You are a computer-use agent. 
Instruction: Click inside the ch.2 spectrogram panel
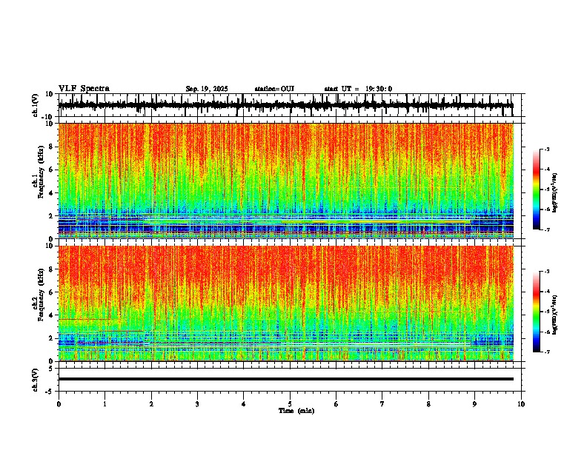(x=285, y=303)
